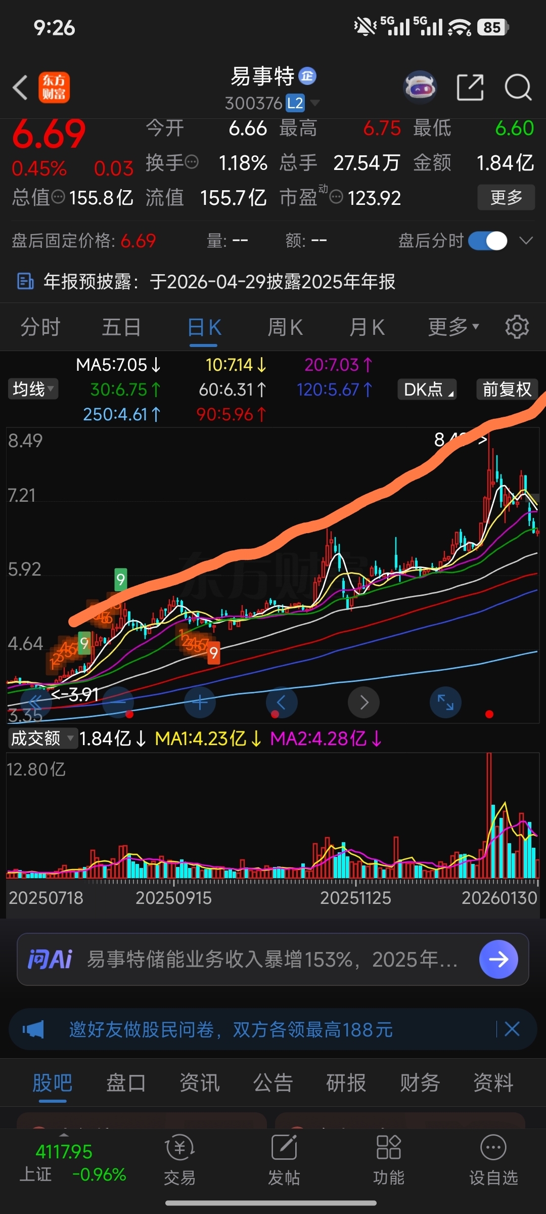This screenshot has height=1214, width=546.
Task: Tap the 问Ai logo
Action: coord(50,959)
